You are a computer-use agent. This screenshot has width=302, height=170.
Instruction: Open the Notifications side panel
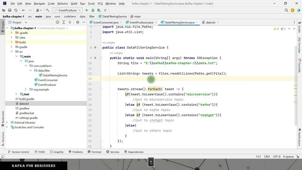[300, 137]
